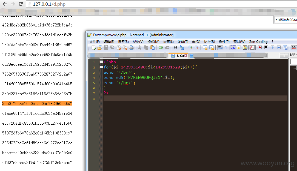
Task: Close the d.php tab with its X
Action: point(185,56)
